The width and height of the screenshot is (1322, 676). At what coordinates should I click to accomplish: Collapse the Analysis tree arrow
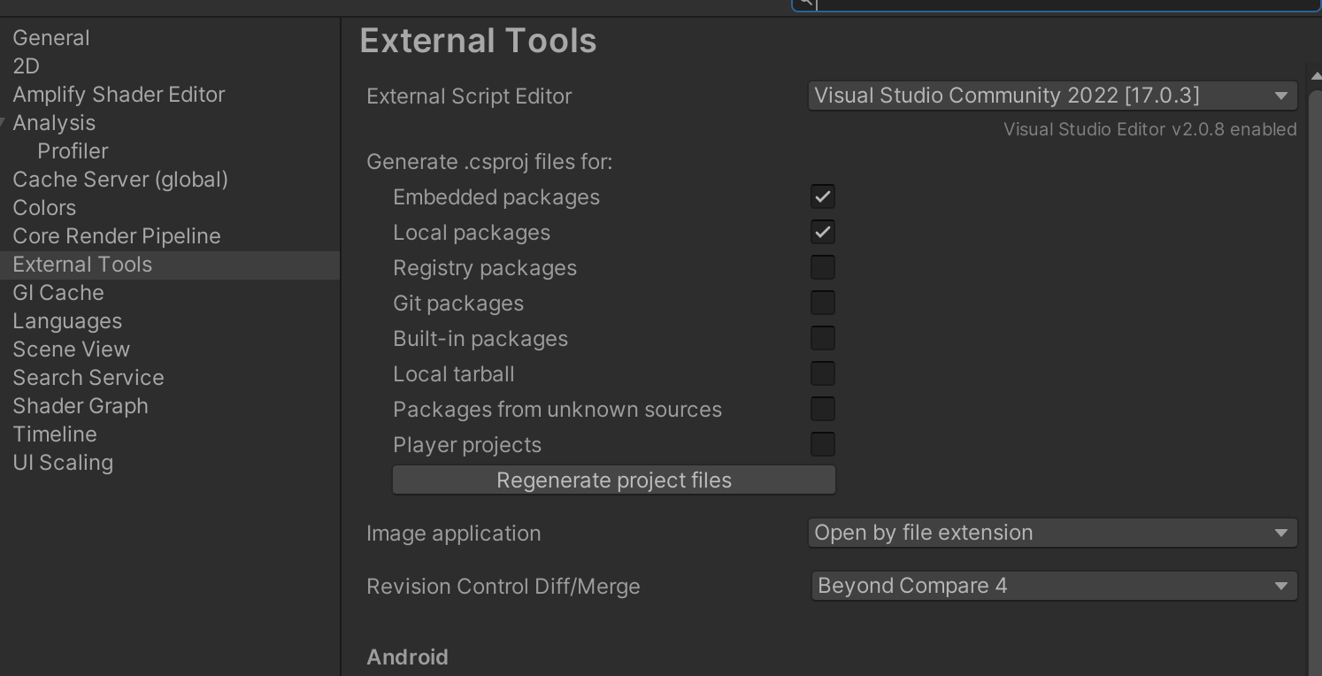tap(4, 122)
